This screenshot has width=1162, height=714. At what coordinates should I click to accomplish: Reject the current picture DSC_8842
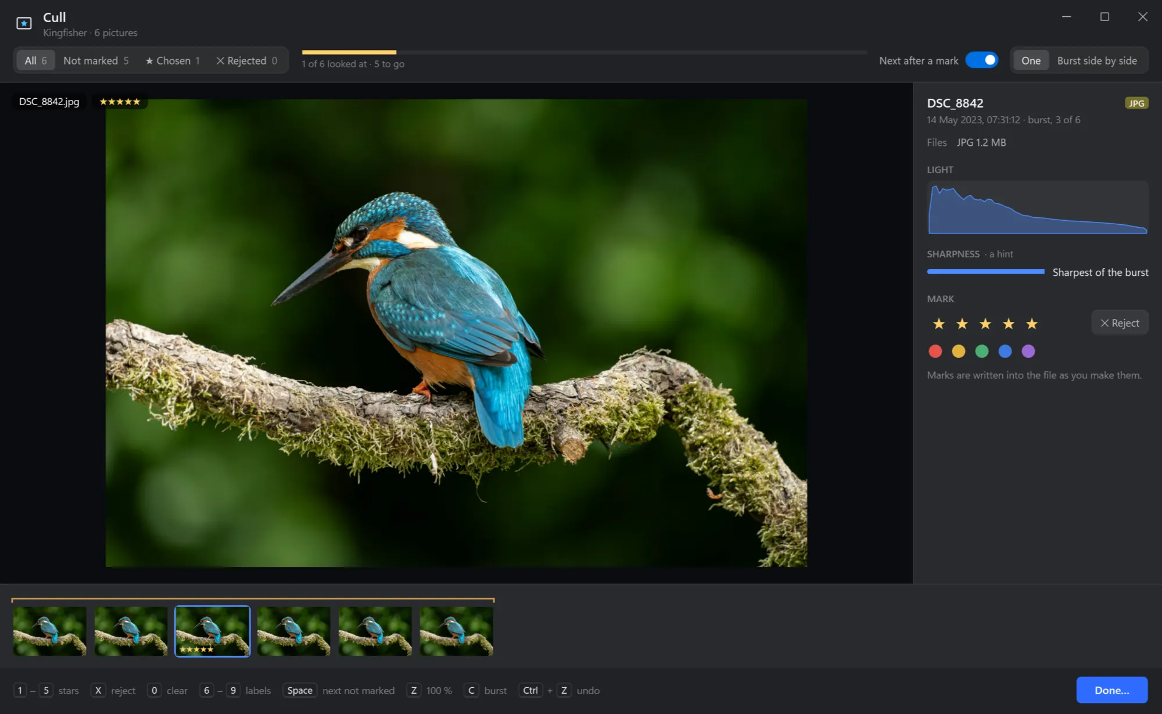[x=1120, y=323]
